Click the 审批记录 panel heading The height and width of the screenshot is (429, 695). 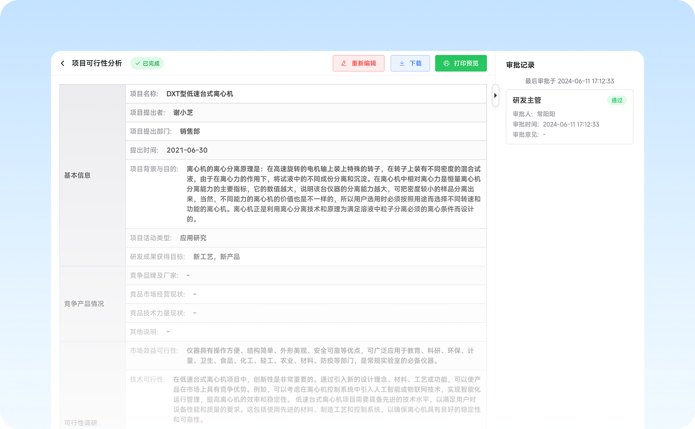520,65
